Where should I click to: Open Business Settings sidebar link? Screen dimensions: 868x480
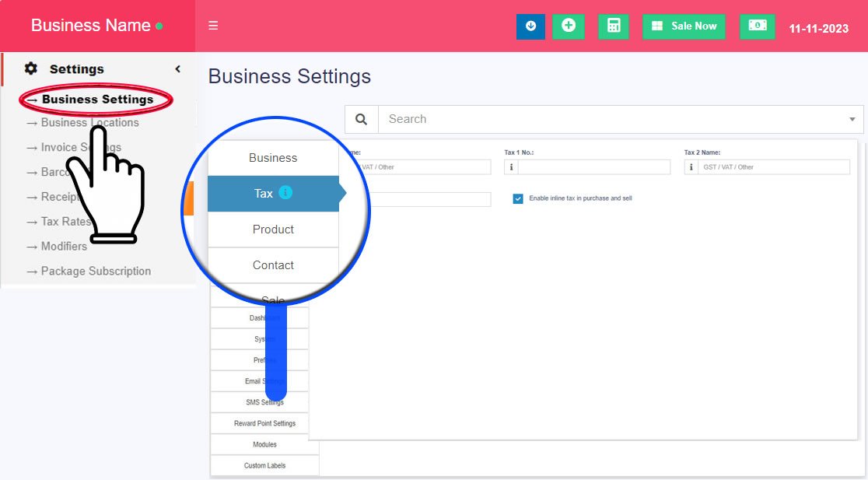pyautogui.click(x=97, y=100)
